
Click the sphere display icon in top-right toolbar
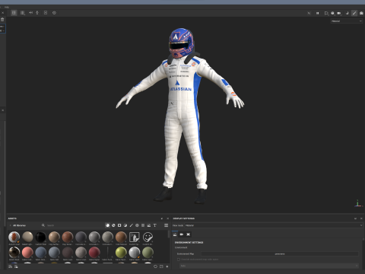(332, 13)
